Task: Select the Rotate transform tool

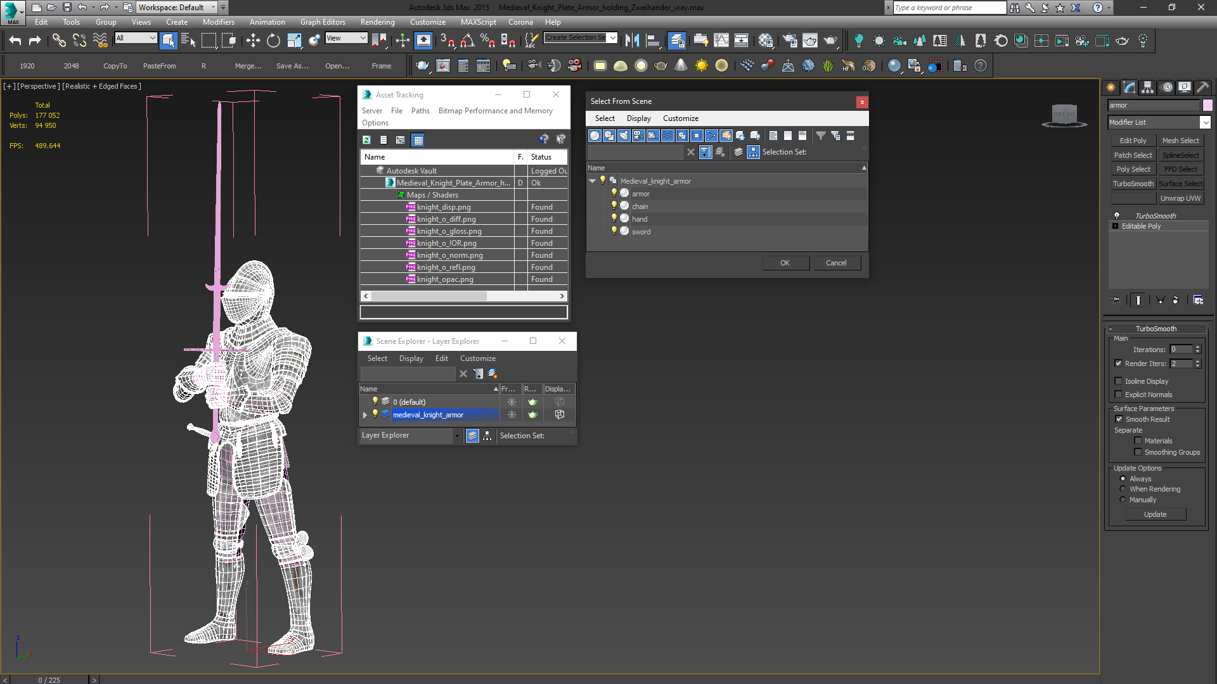Action: [273, 41]
